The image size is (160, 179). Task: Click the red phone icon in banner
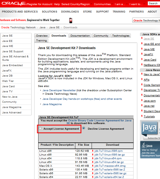coord(71,21)
